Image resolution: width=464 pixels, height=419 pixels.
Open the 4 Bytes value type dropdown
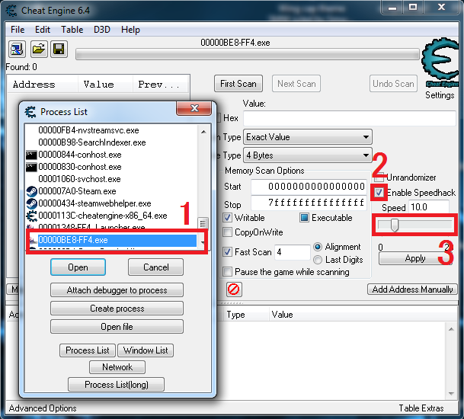point(308,155)
